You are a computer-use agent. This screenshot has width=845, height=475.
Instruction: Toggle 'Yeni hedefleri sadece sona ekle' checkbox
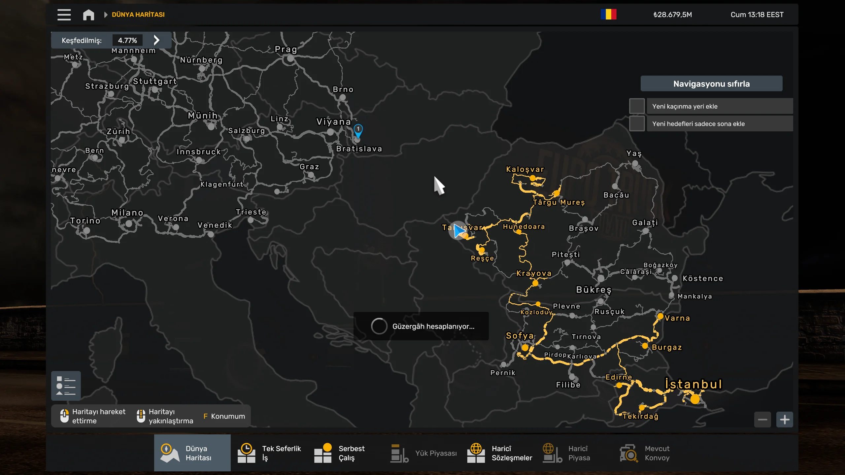click(637, 124)
